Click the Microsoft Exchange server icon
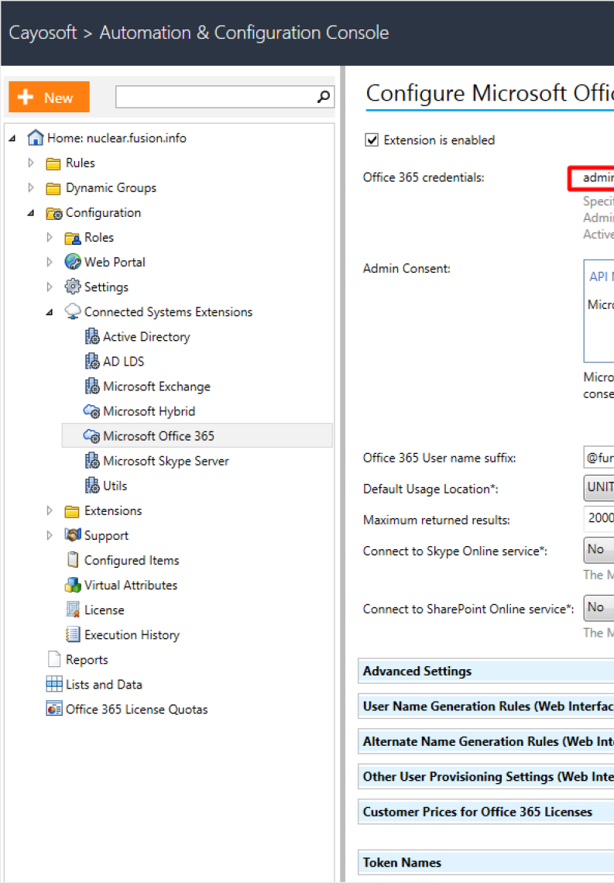Screen dimensions: 614x883 point(91,386)
